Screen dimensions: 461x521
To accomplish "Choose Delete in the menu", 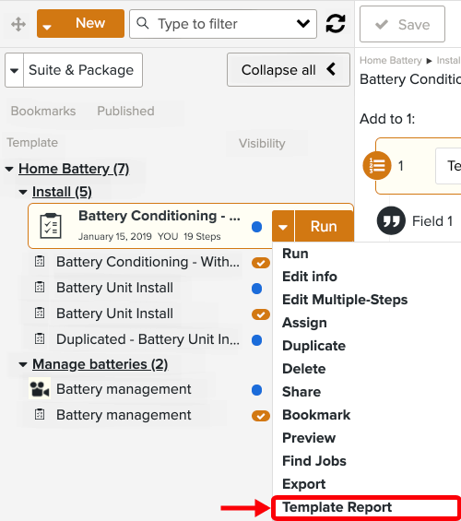I will coord(304,369).
